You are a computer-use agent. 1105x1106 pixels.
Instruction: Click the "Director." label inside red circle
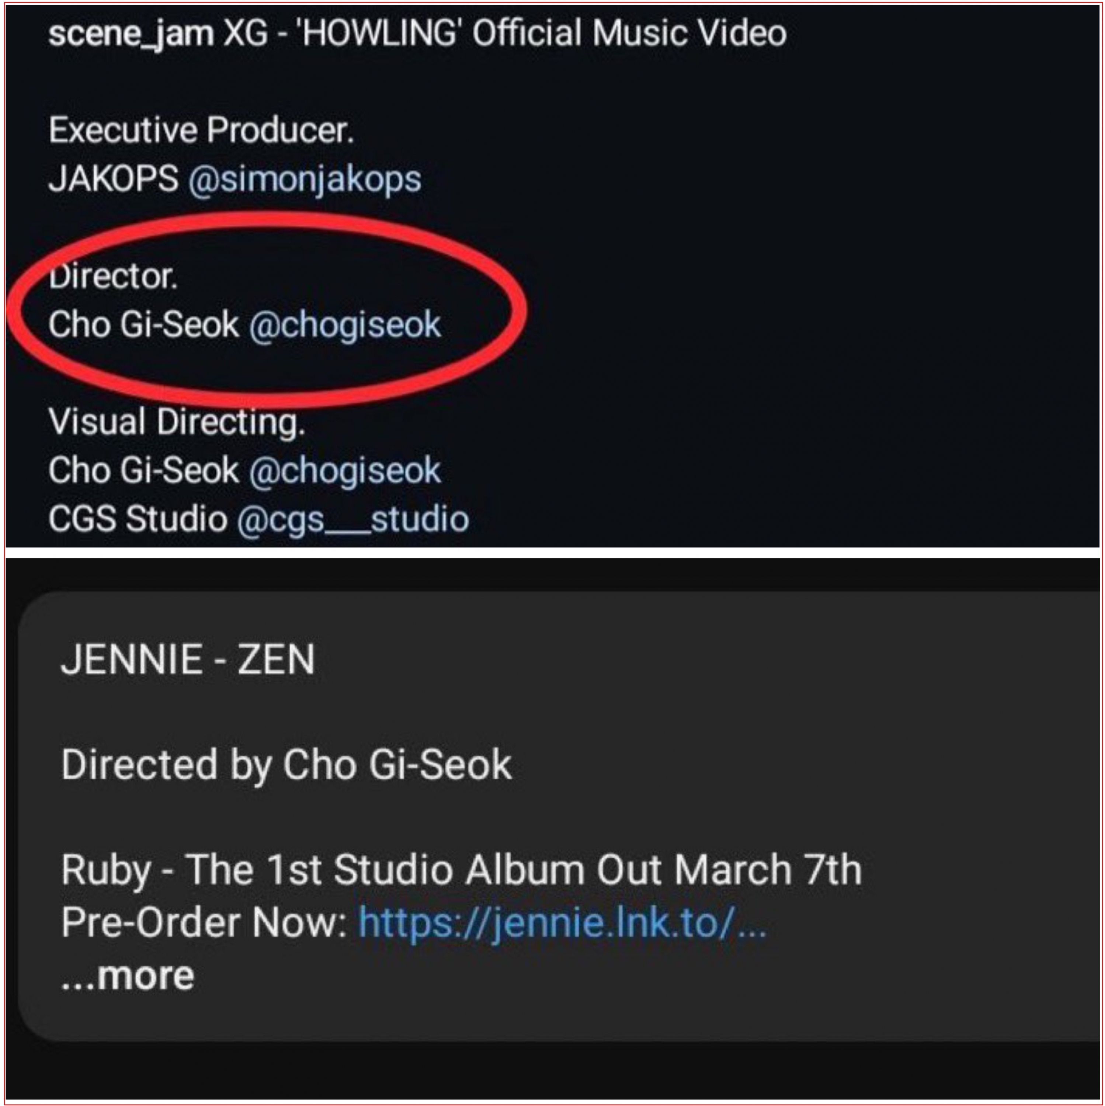[x=113, y=276]
